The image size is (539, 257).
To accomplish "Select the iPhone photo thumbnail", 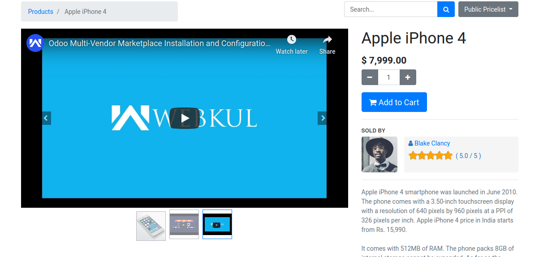I will click(x=151, y=225).
